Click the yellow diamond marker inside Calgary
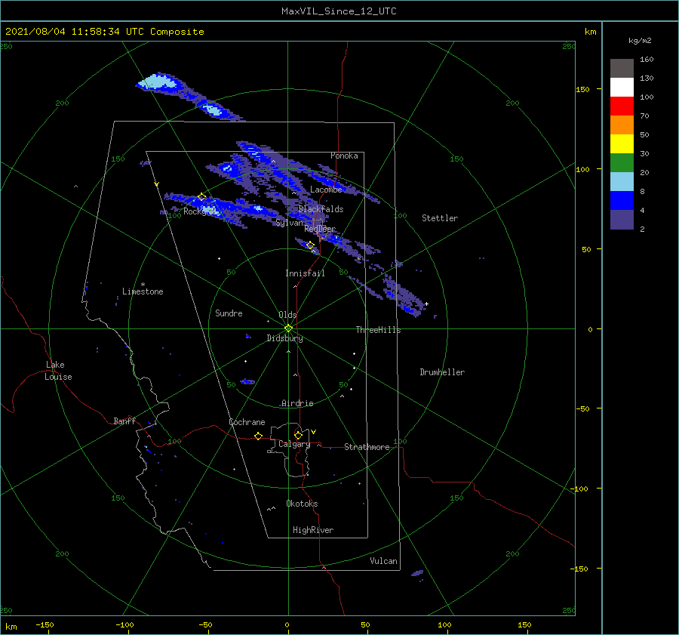The height and width of the screenshot is (635, 679). pos(298,435)
